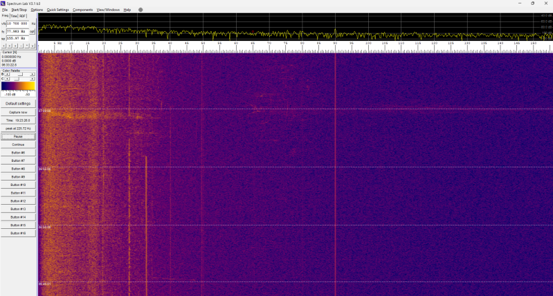Click the up caret frequency button
The height and width of the screenshot is (296, 553).
27,46
